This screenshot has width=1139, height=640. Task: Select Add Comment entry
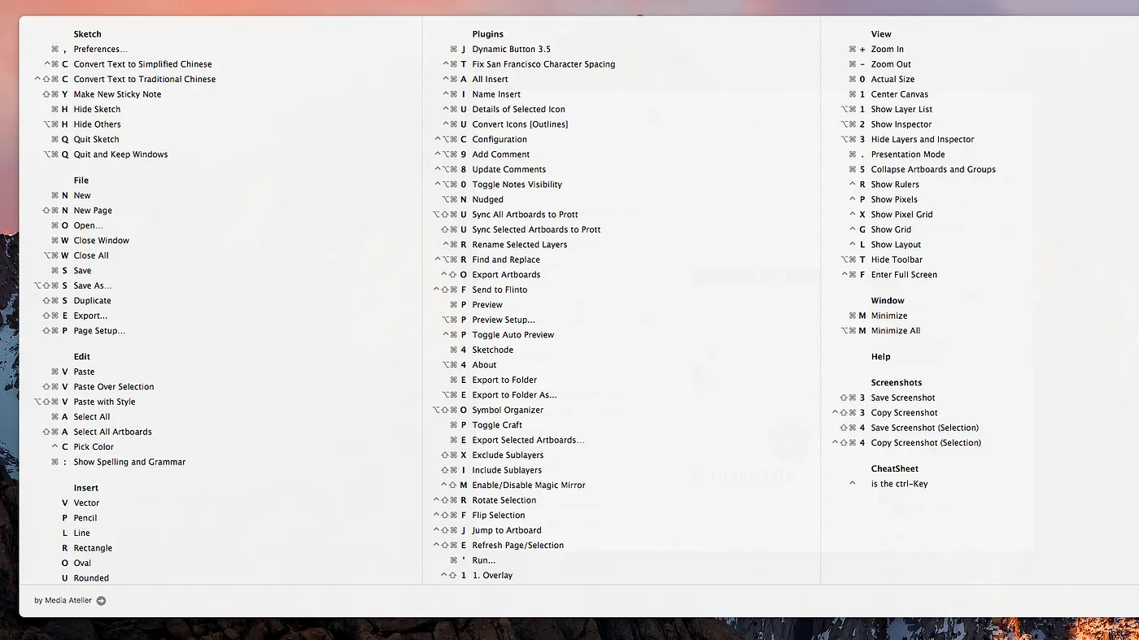(x=501, y=155)
